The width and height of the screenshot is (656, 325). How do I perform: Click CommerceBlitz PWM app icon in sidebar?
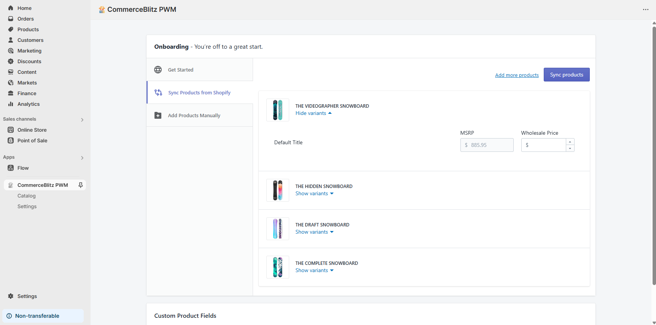click(x=11, y=185)
